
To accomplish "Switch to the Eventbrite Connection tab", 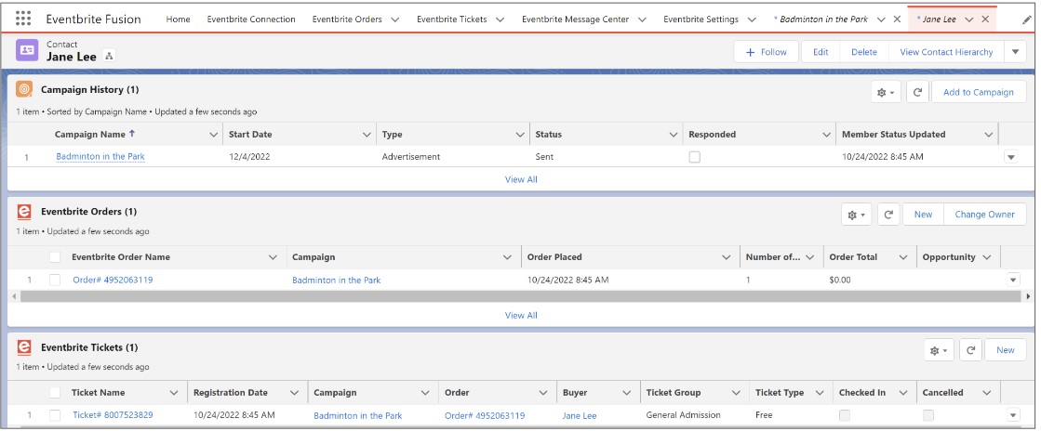I will (251, 20).
